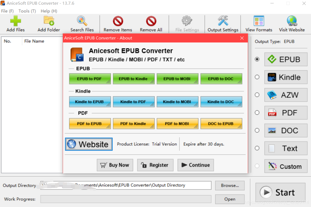Click the Kindle to MOBI button
The height and width of the screenshot is (207, 311).
[x=177, y=102]
